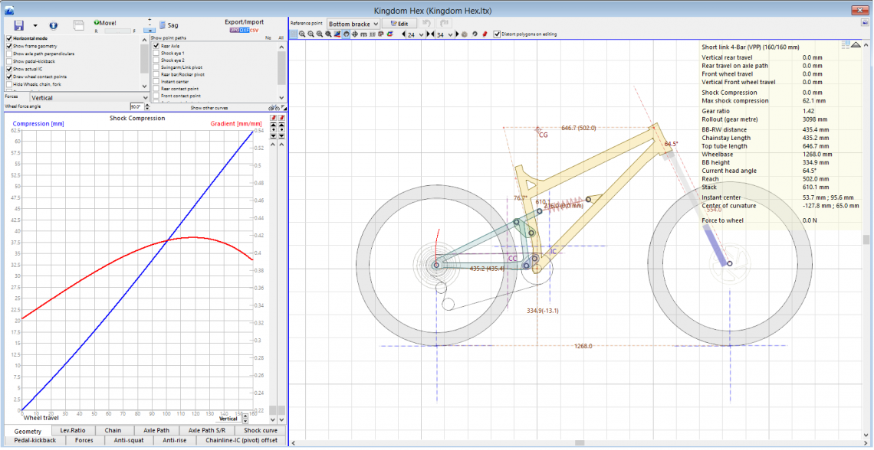Image resolution: width=874 pixels, height=450 pixels.
Task: Switch to the Lev.Ratio tab
Action: click(x=74, y=431)
